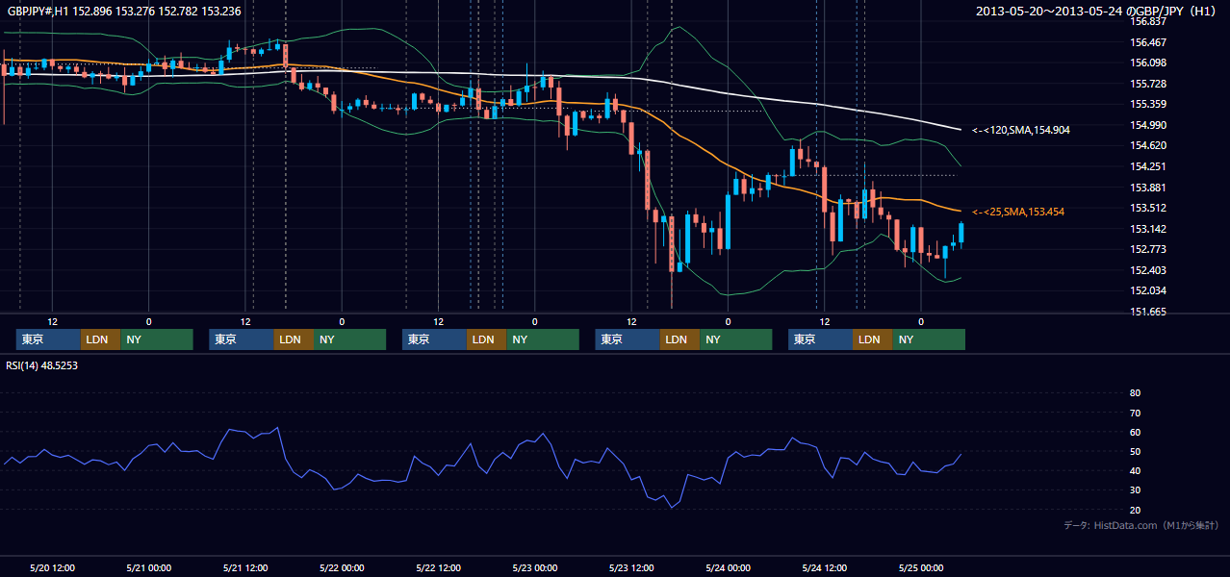This screenshot has height=577, width=1230.
Task: Select the 5/21 12:00 time label
Action: [x=245, y=567]
